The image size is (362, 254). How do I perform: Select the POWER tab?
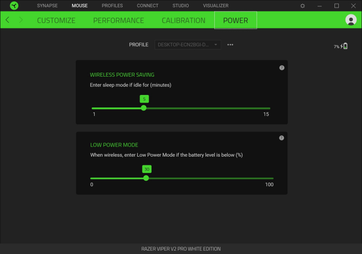click(x=236, y=20)
